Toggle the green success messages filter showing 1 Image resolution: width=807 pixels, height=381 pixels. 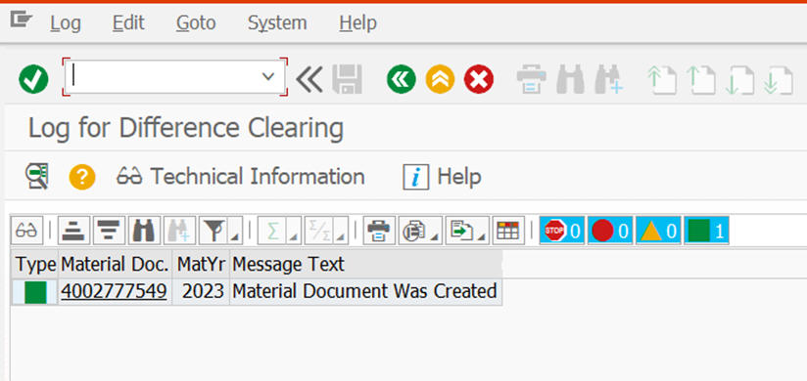707,231
